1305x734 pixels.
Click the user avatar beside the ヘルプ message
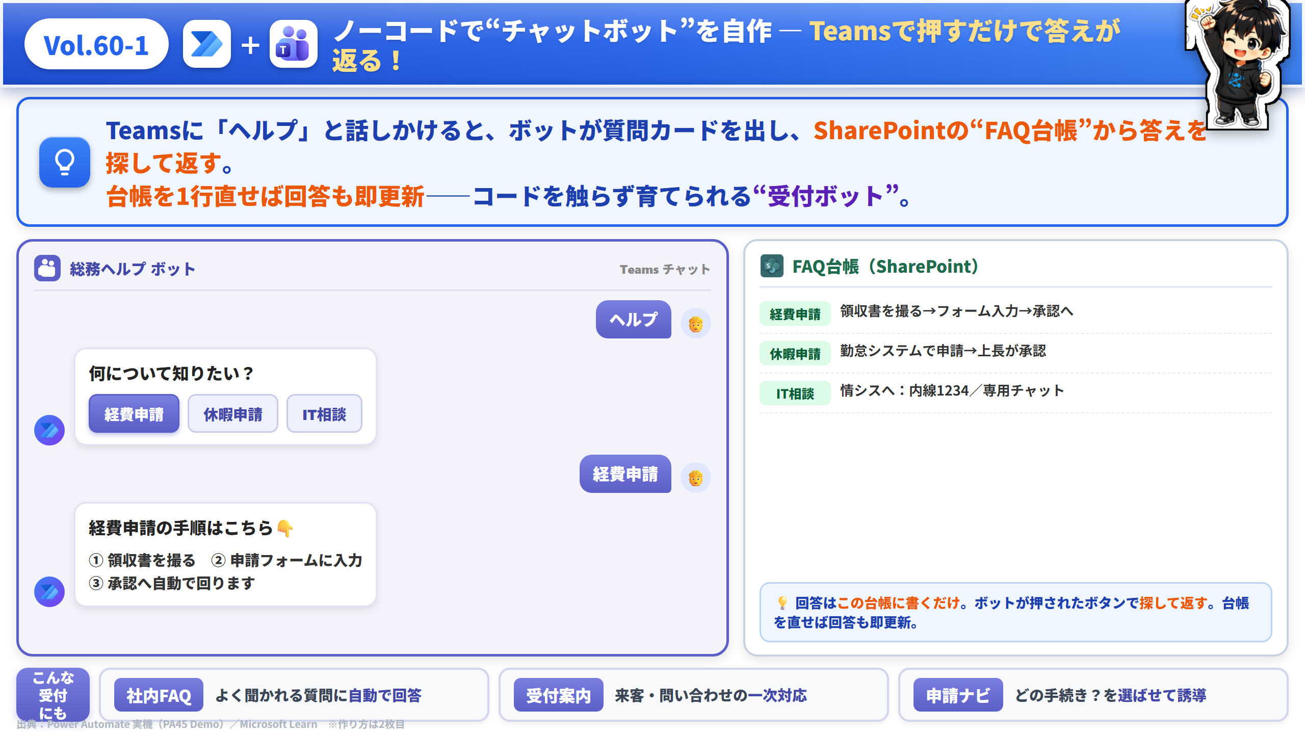[696, 323]
